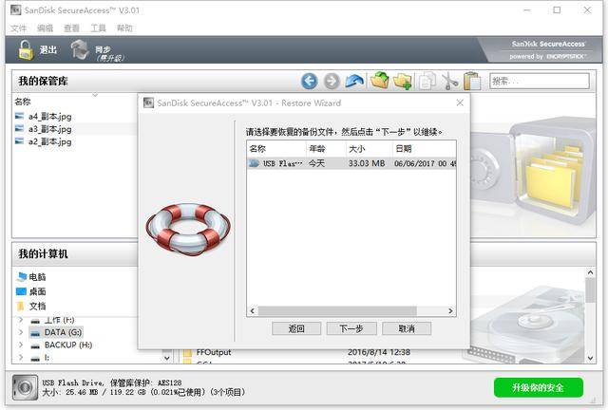Sort backups by 大小 column header
608x410 pixels.
(369, 149)
